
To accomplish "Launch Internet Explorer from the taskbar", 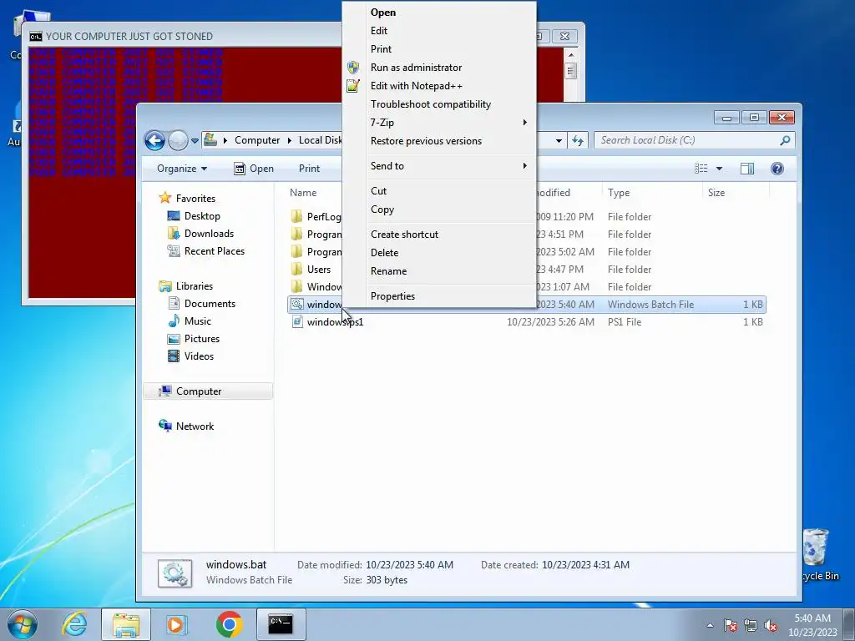I will click(x=74, y=624).
